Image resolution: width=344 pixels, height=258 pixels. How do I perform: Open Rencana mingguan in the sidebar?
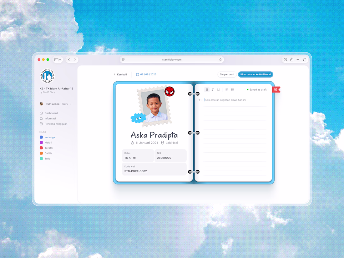click(54, 124)
